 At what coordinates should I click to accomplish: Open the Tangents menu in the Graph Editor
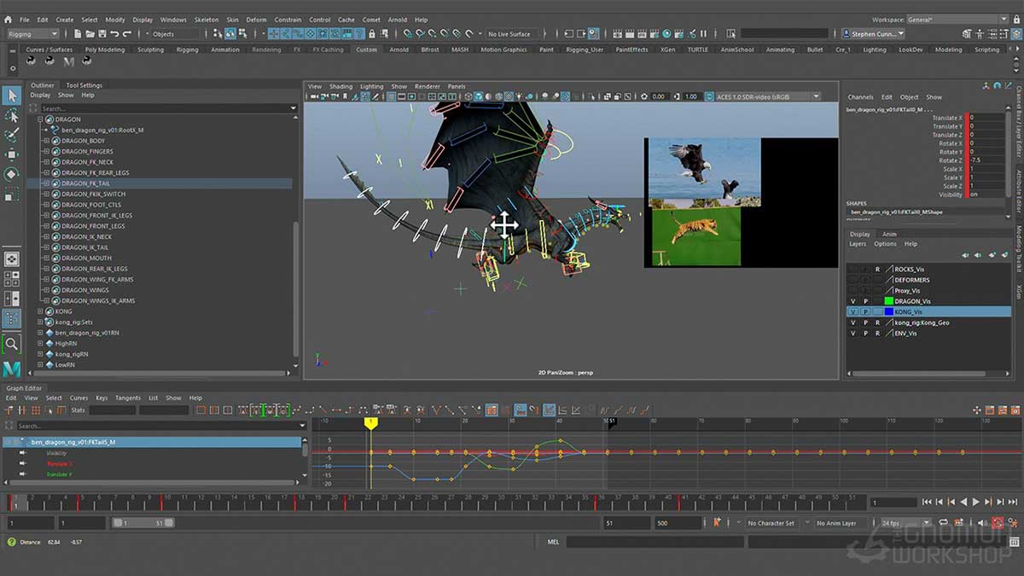[x=128, y=398]
